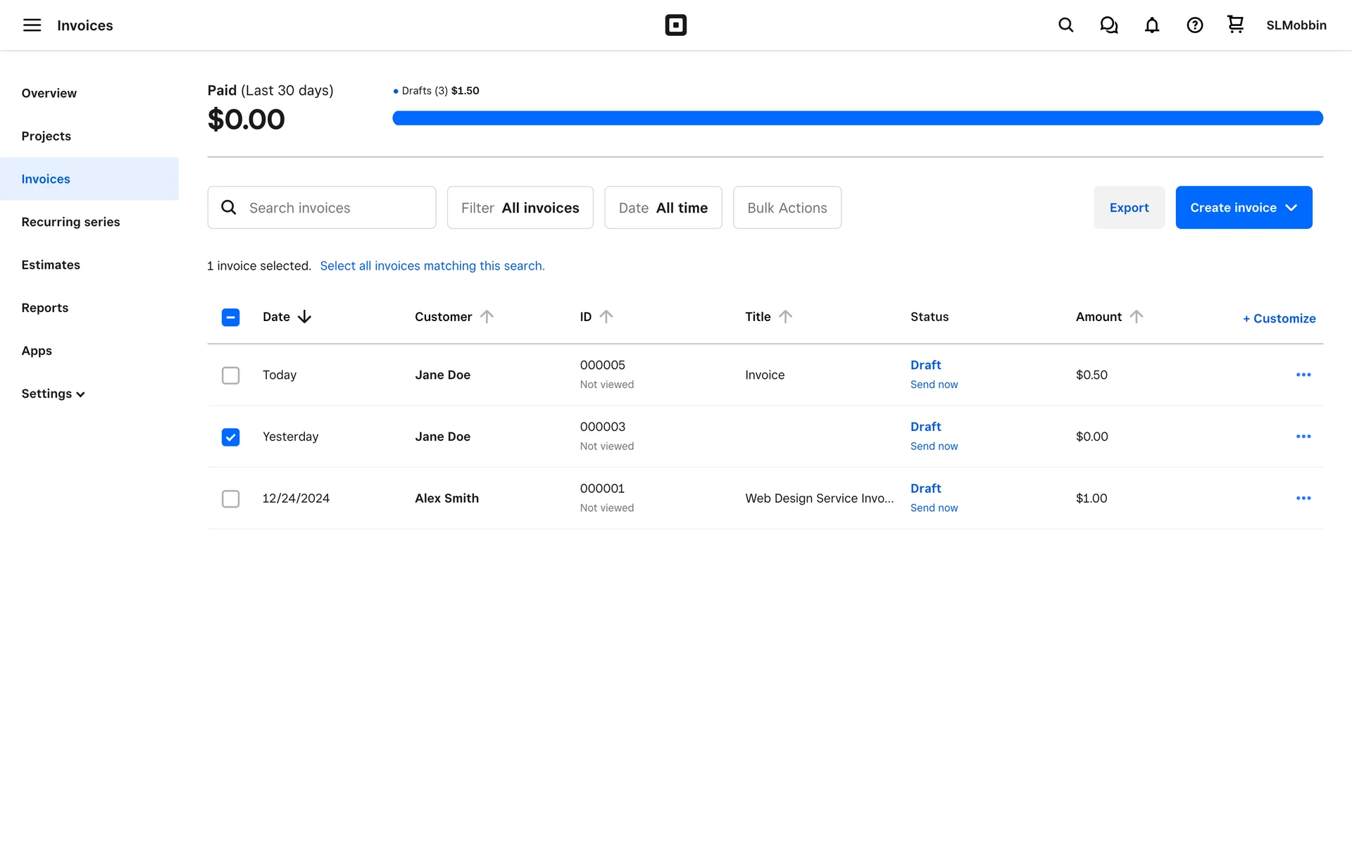Image resolution: width=1352 pixels, height=845 pixels.
Task: Click the search magnifier icon in header
Action: [x=1065, y=25]
